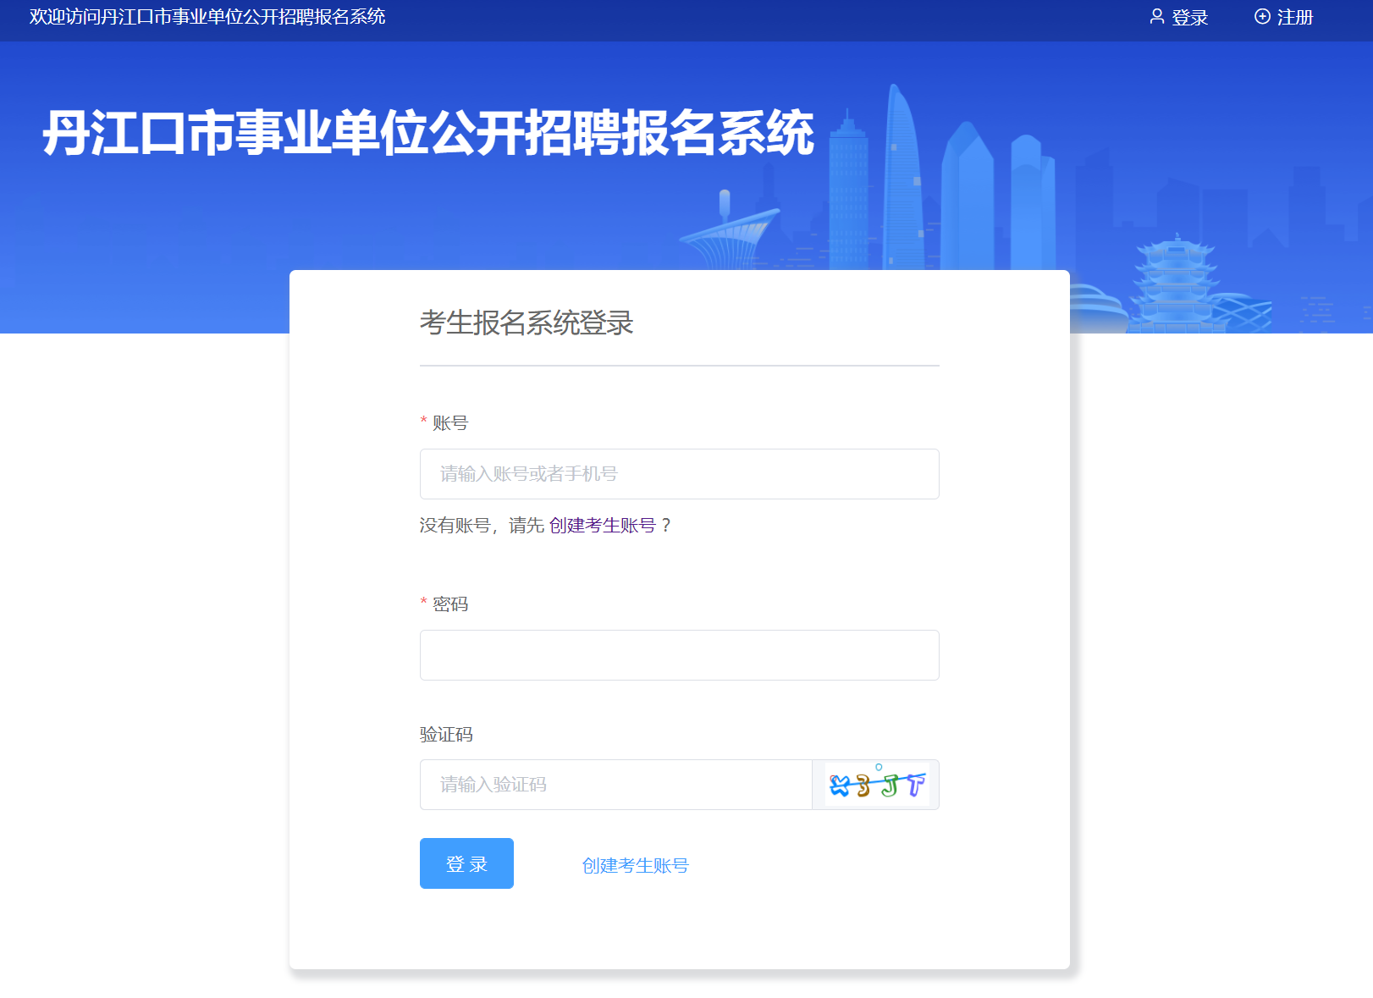Click the 考生报名系统登录 heading
The image size is (1373, 998).
(527, 323)
